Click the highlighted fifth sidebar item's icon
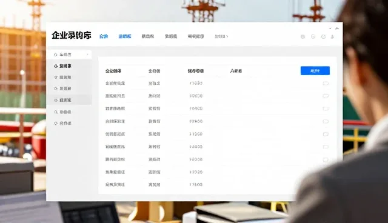 pos(56,100)
